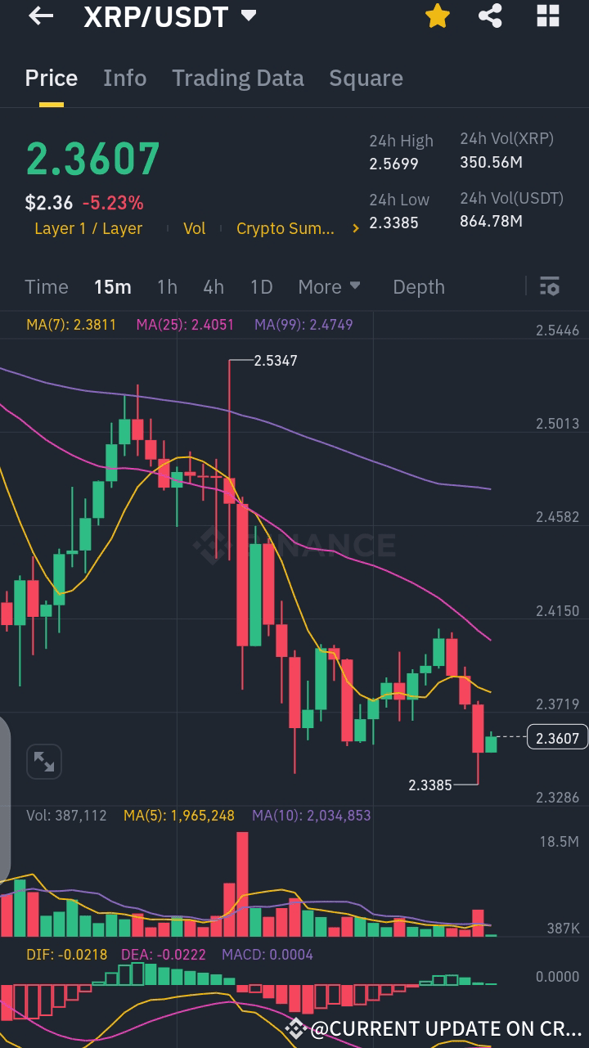This screenshot has height=1048, width=589.
Task: Expand the chart to fullscreen mode
Action: (43, 761)
